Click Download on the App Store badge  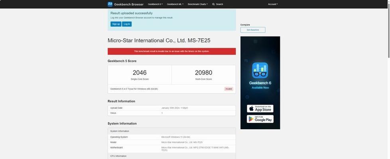260,109
